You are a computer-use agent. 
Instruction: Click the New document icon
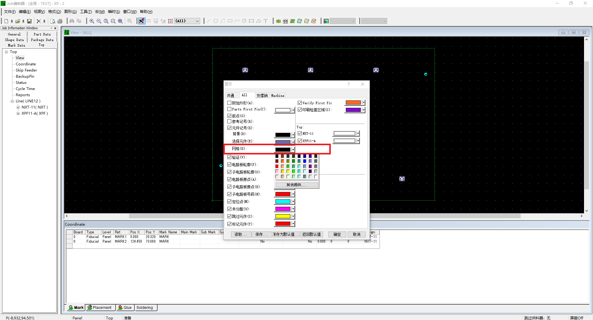6,21
